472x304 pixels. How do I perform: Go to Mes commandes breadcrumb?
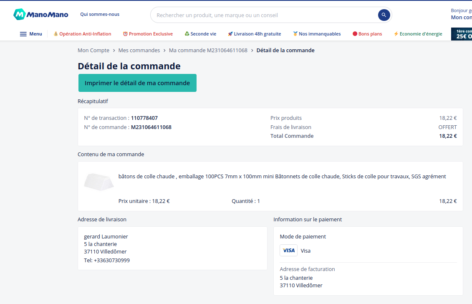click(139, 51)
